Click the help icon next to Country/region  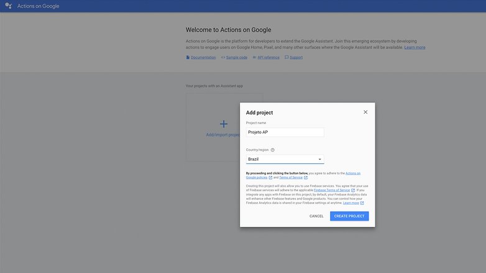tap(272, 150)
